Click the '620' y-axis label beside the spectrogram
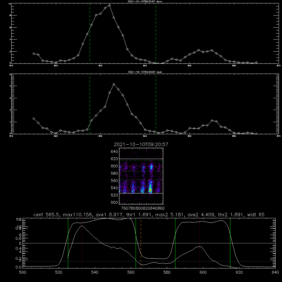This screenshot has width=282, height=282. click(x=114, y=159)
